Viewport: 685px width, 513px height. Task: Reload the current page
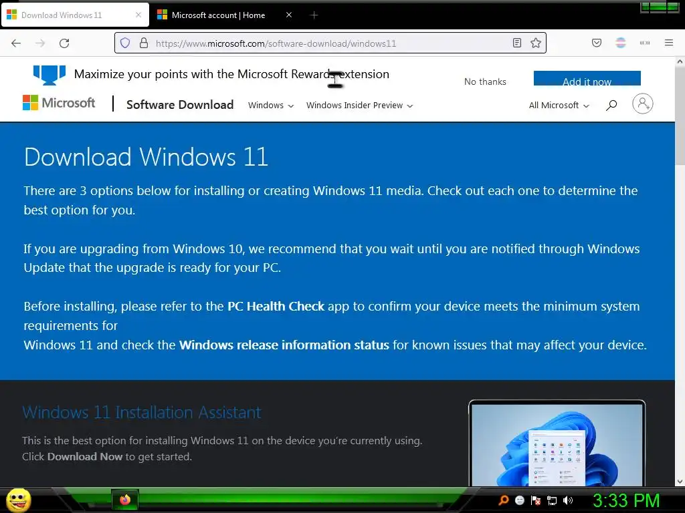pyautogui.click(x=64, y=43)
